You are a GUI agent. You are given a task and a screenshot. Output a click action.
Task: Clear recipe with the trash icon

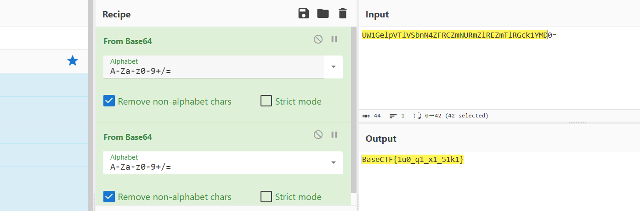pos(342,14)
